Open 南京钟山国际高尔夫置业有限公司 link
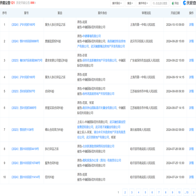 pos(100,108)
